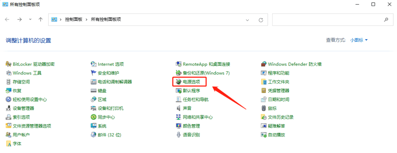Open the 默认程序 icon
The height and width of the screenshot is (153, 397).
click(179, 90)
